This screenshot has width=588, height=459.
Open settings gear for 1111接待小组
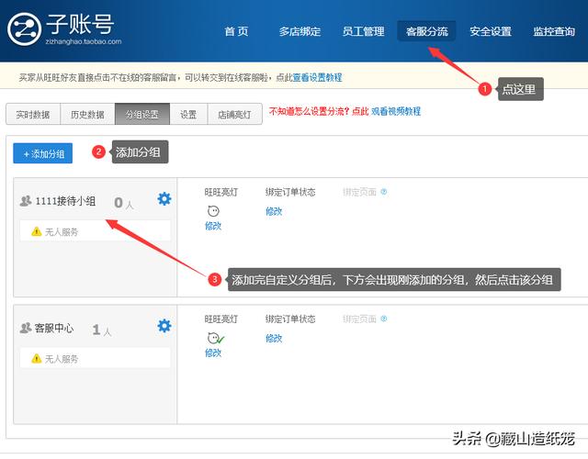click(x=164, y=199)
